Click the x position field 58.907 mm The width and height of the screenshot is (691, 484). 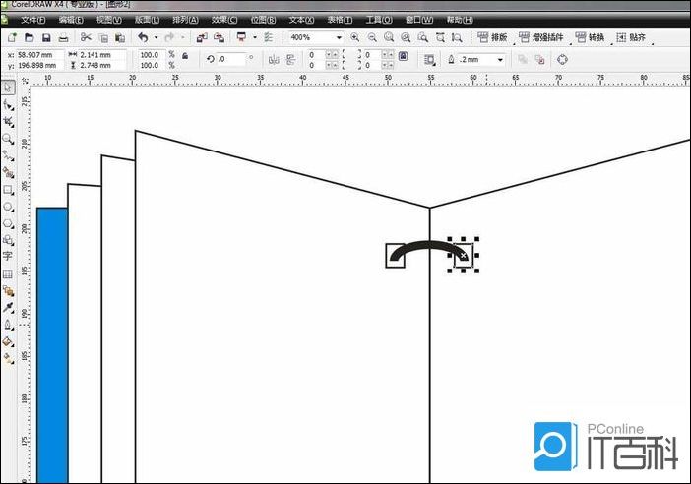point(39,55)
